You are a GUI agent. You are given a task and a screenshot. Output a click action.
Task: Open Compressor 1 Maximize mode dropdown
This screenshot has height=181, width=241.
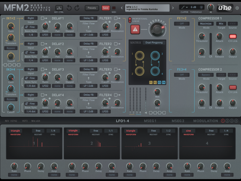click(206, 24)
